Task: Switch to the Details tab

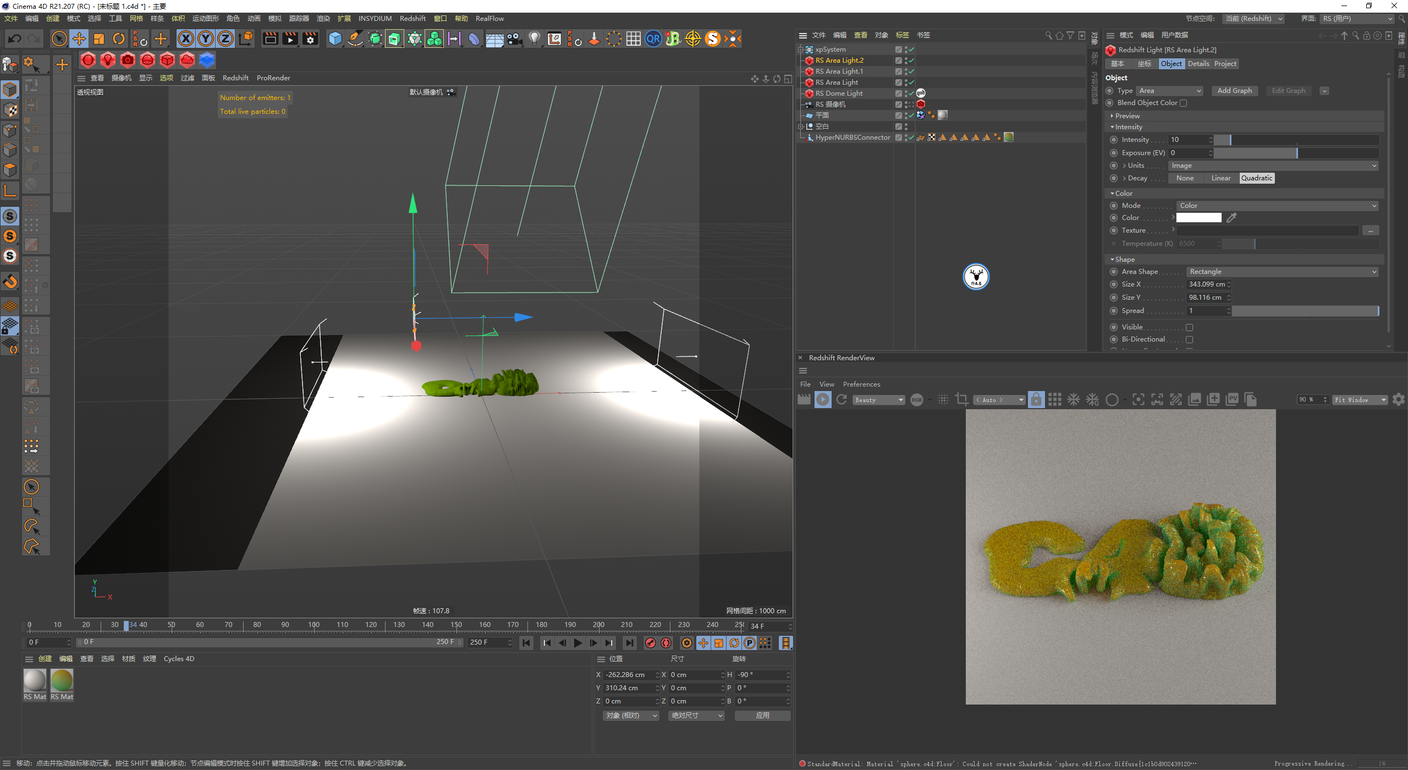Action: click(1198, 64)
